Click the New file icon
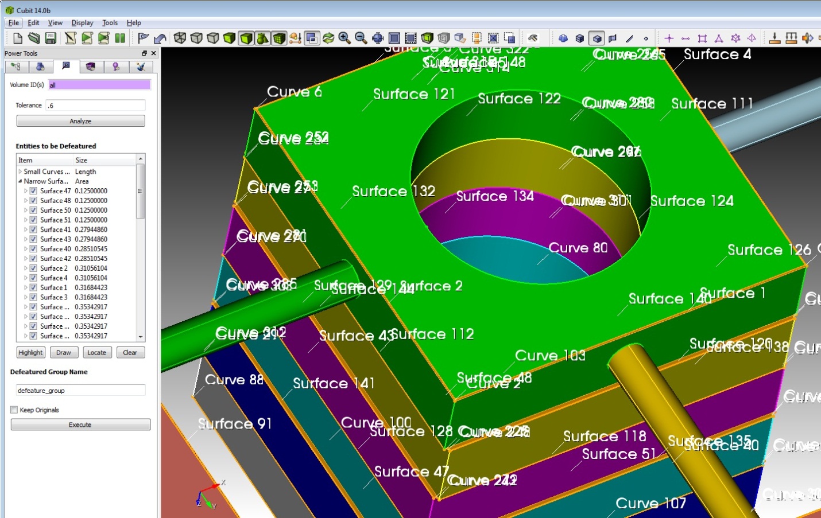This screenshot has height=518, width=821. (18, 38)
